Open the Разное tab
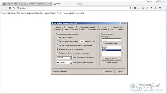This screenshot has width=167, height=94. 104,27
